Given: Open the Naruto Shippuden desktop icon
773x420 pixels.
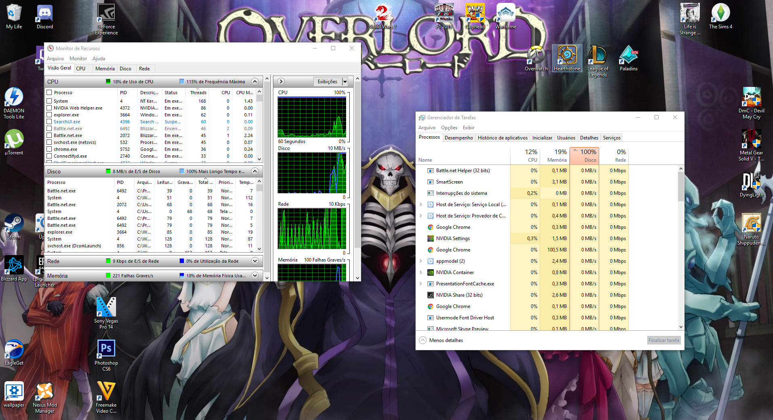Looking at the screenshot, I should pos(751,230).
